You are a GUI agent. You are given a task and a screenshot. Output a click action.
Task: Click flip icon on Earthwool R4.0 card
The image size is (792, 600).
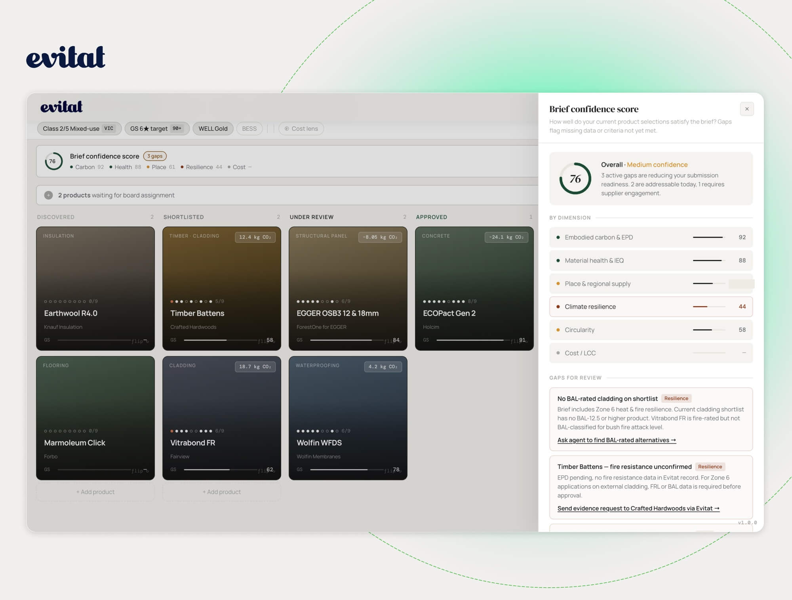[x=140, y=341]
